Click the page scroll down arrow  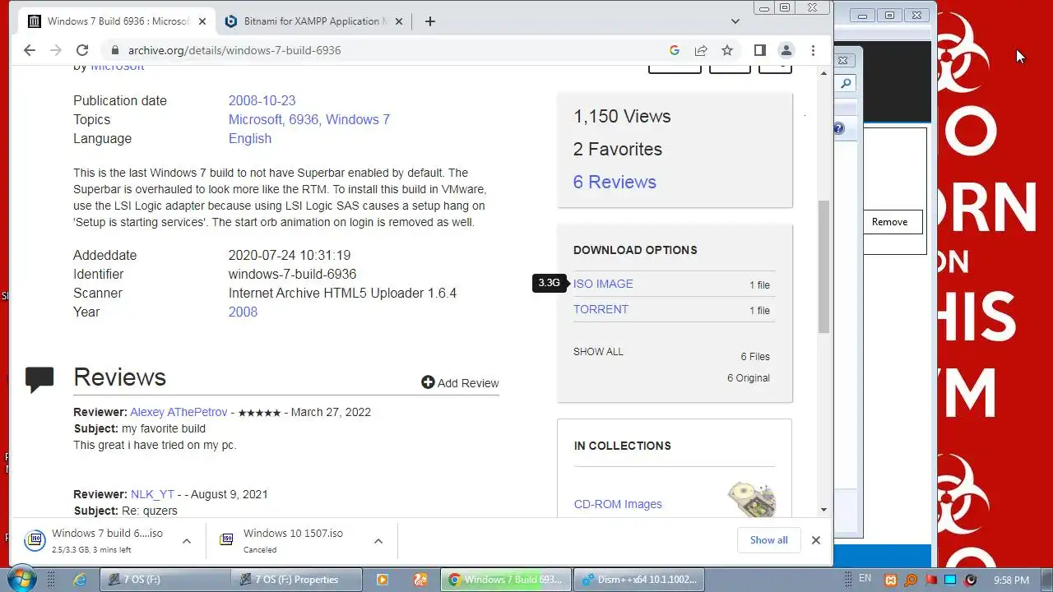point(823,510)
